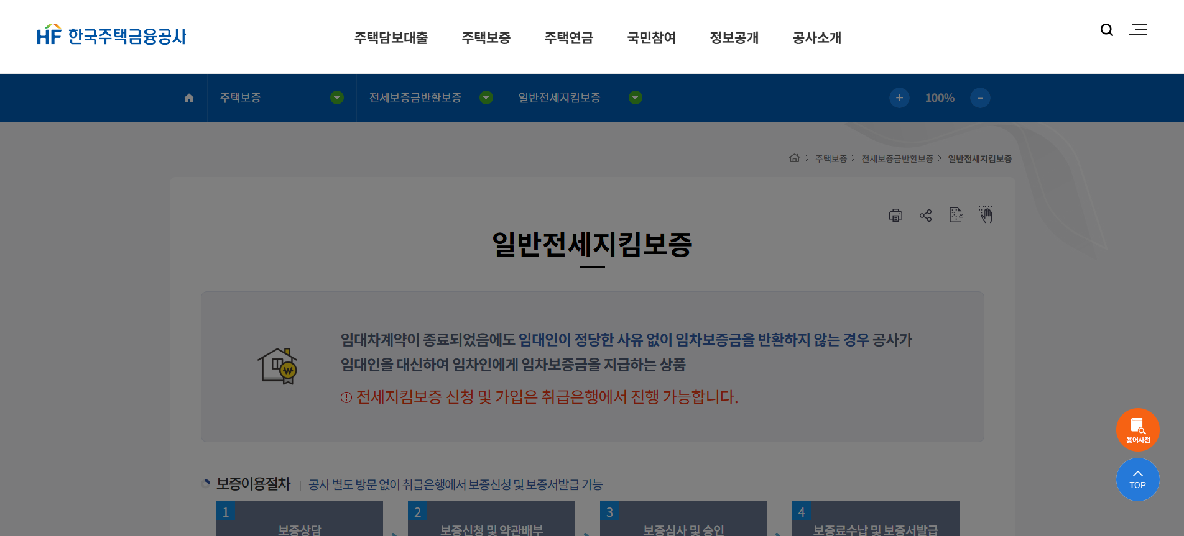Click the hand pointer icon

[x=986, y=214]
